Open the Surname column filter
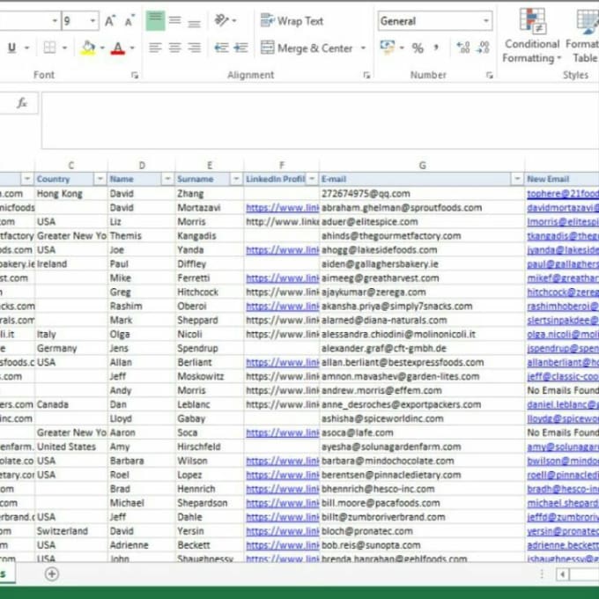Viewport: 599px width, 599px height. 236,179
